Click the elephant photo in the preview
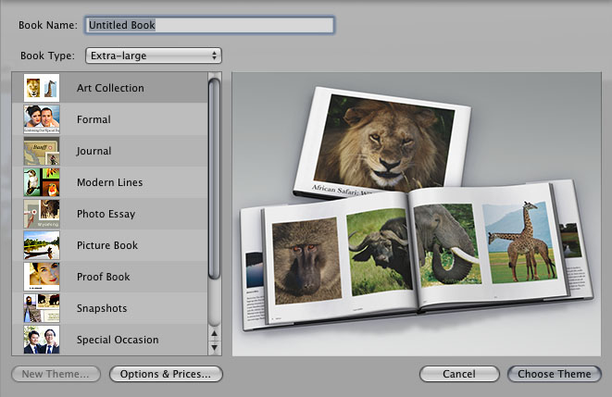This screenshot has width=612, height=397. click(x=447, y=244)
